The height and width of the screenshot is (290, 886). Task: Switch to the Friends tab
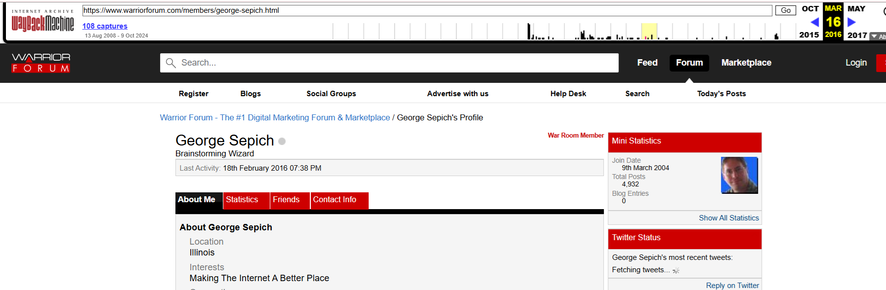(x=286, y=200)
